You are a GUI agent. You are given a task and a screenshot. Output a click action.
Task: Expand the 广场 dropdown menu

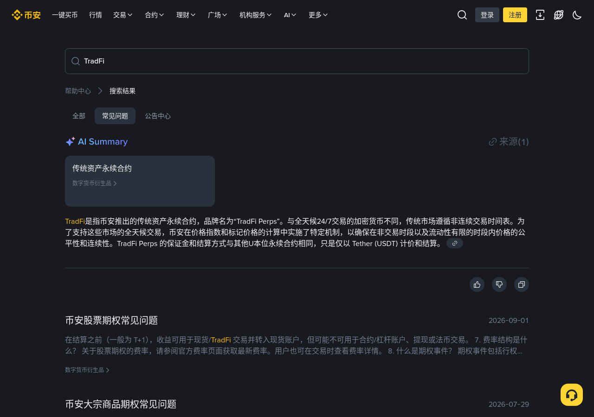point(218,15)
